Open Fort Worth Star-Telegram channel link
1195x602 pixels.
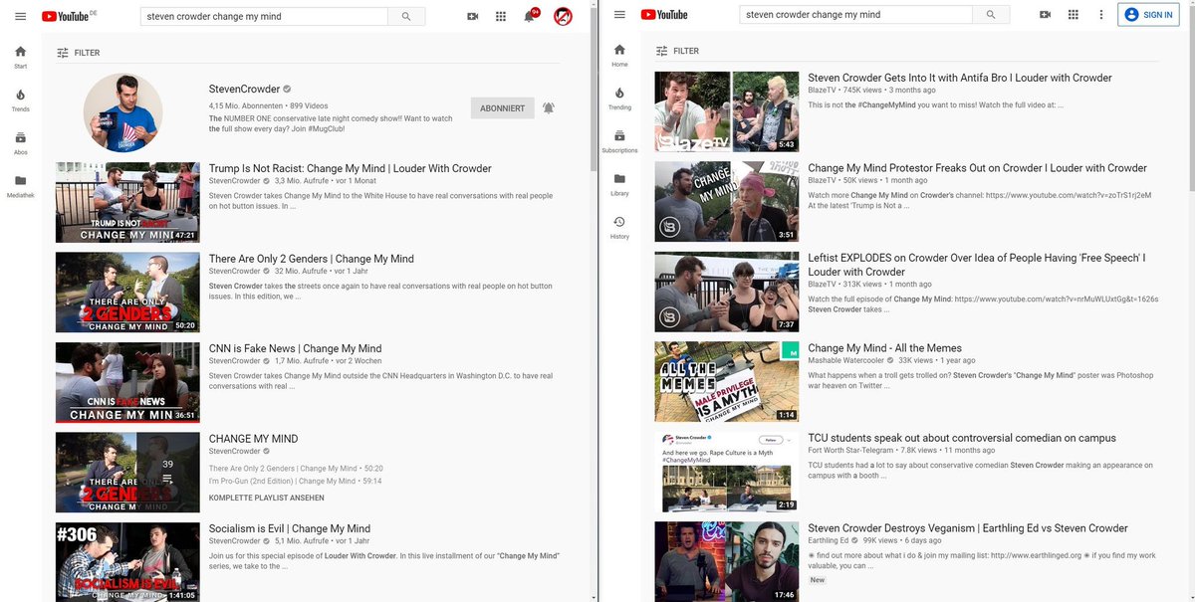click(x=852, y=451)
